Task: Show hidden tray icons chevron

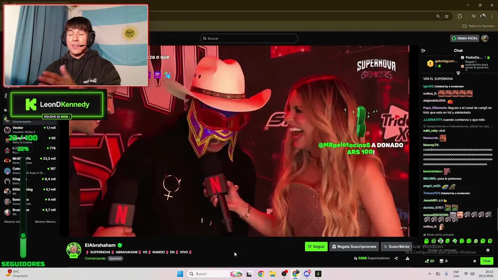Action: pyautogui.click(x=430, y=274)
